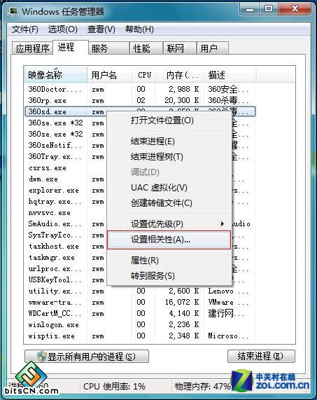Choose 结束进程(E) in context menu
Screen dimensions: 317x400
tap(169, 141)
